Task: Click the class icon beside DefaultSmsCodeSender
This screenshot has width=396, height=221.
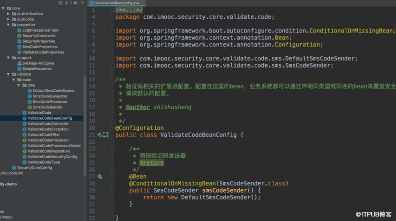Action: 29,91
